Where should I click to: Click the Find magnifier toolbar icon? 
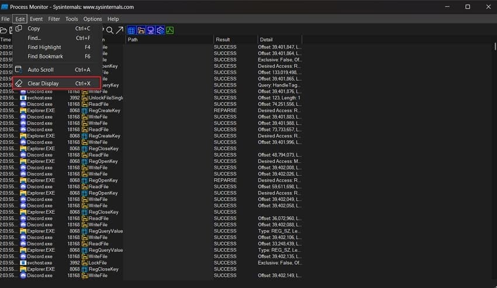pyautogui.click(x=110, y=30)
